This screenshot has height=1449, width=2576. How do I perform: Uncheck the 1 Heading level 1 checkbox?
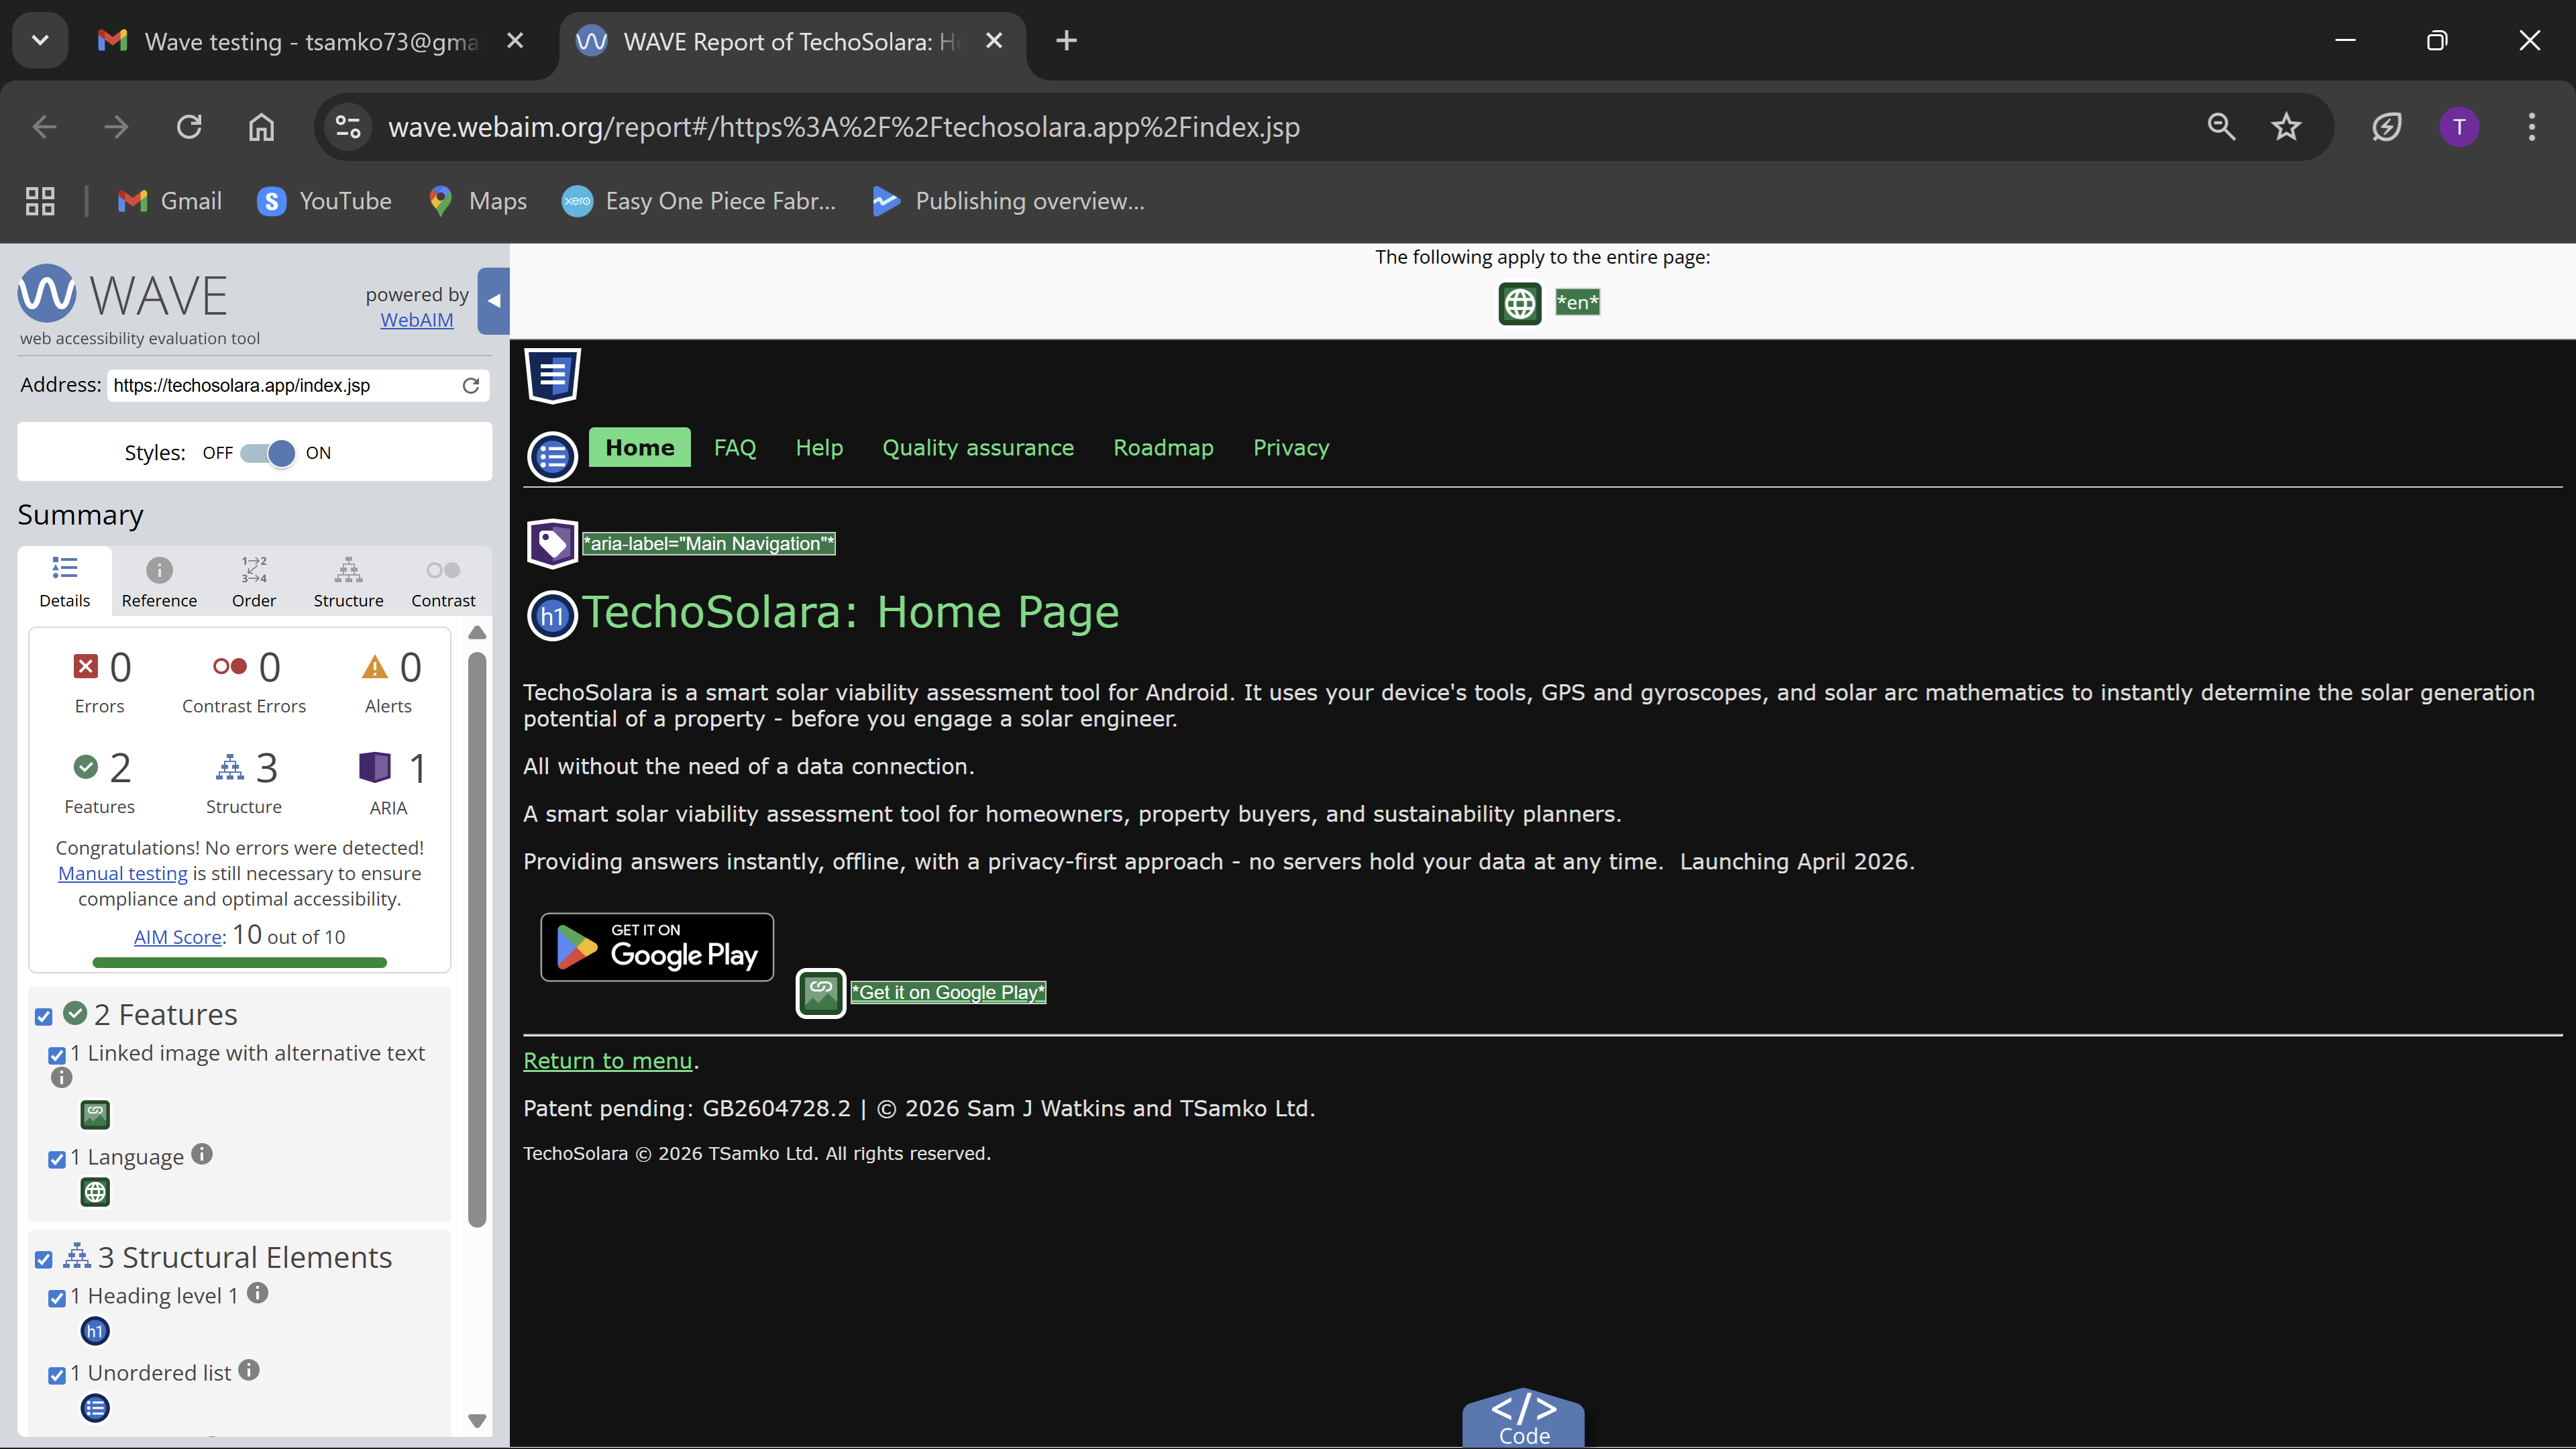pos(57,1298)
